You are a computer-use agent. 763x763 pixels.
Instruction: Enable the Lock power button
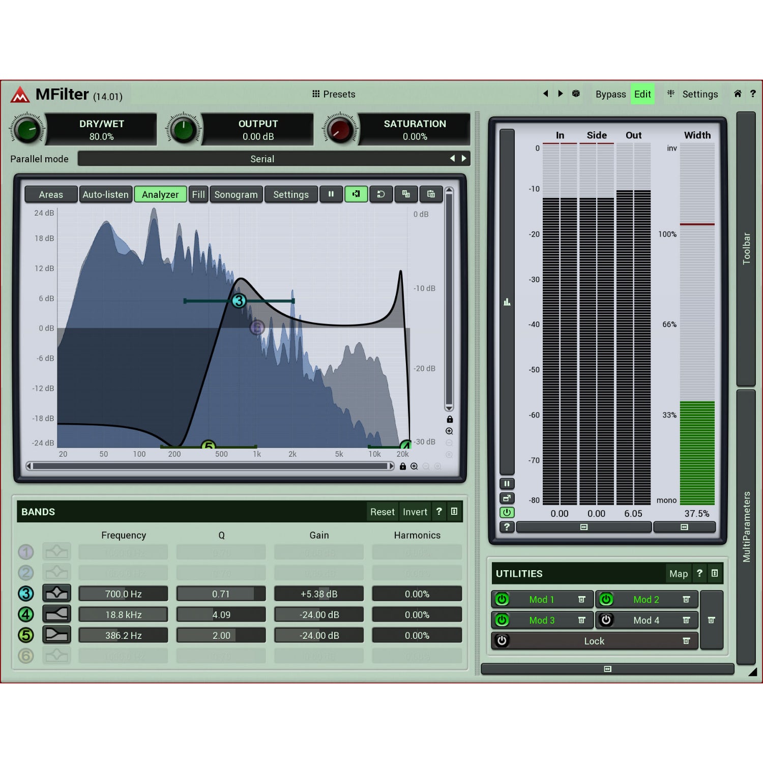point(502,641)
